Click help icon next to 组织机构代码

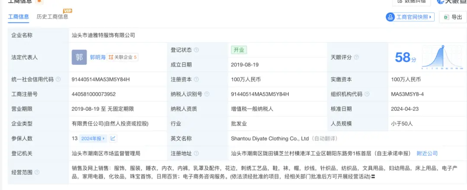click(x=367, y=94)
